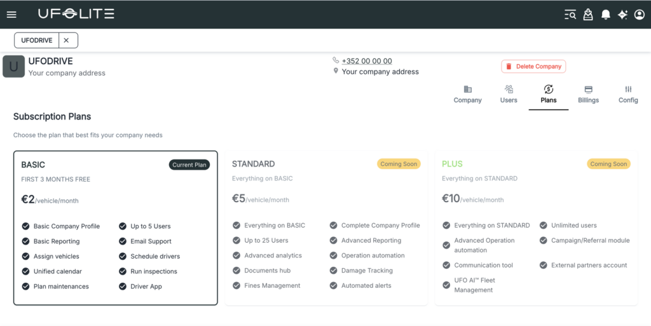Click the +352 00 00 00 phone link

pos(367,61)
